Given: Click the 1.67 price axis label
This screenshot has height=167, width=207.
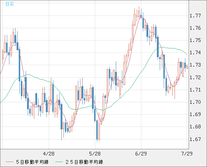Looking at the screenshot, I should pyautogui.click(x=195, y=139).
